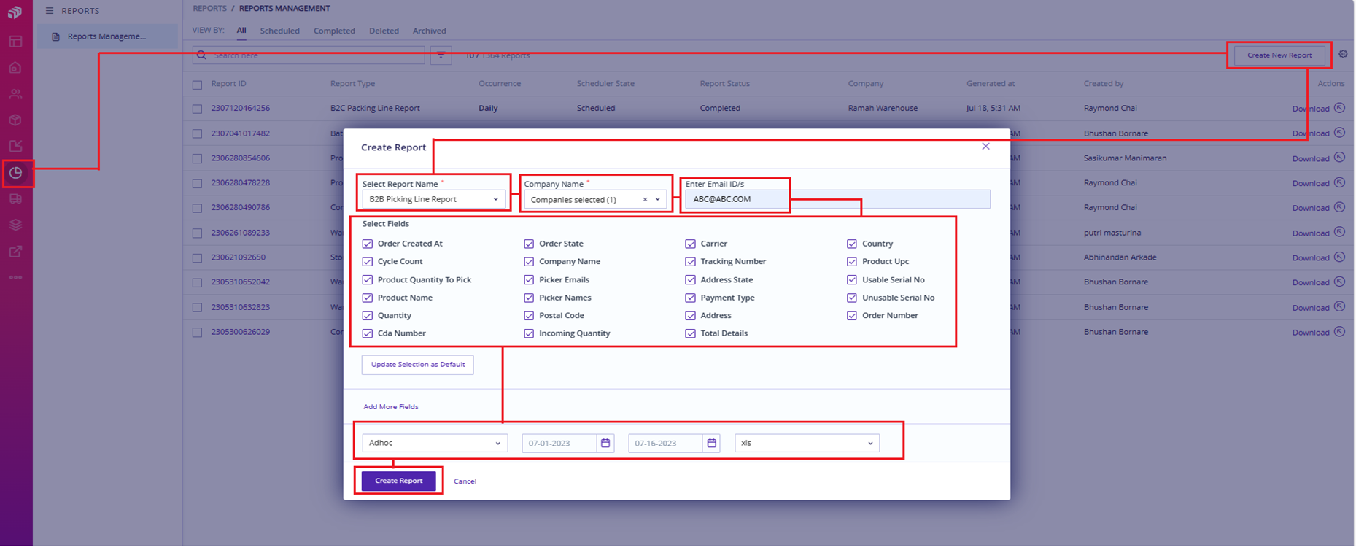1356x550 pixels.
Task: Click the purple Create Report button
Action: coord(399,481)
